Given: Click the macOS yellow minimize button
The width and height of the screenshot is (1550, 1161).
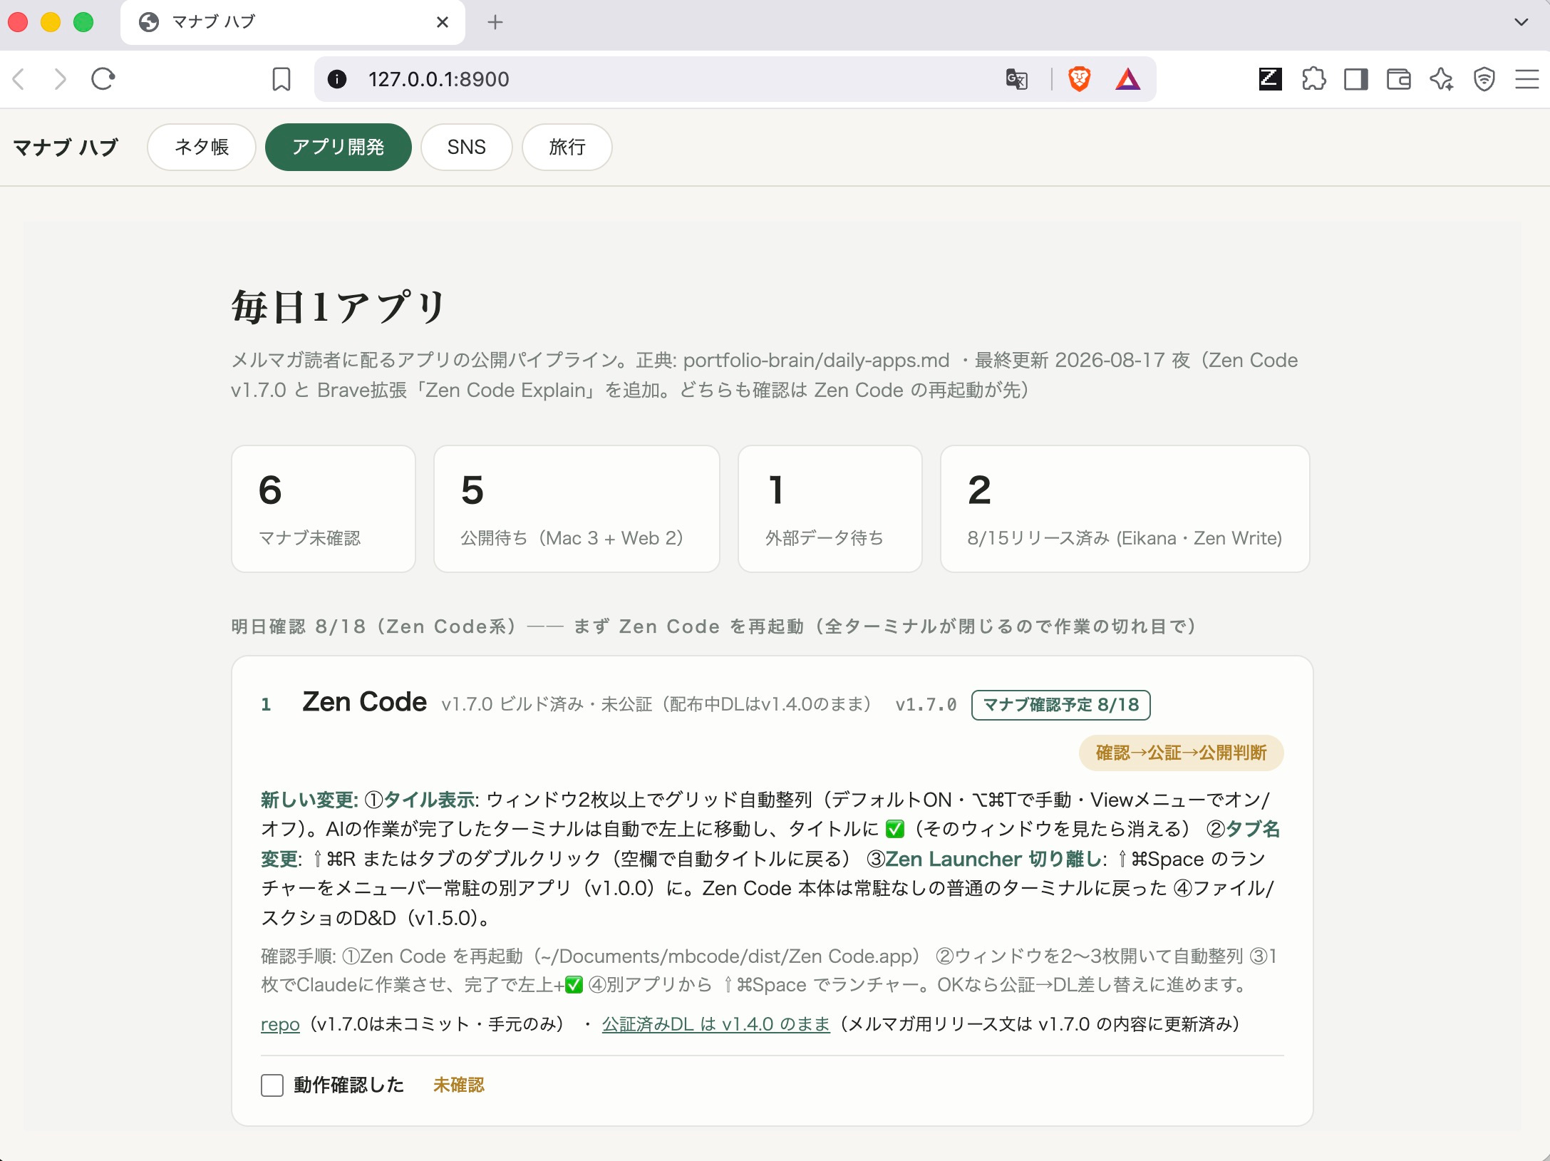Looking at the screenshot, I should coord(51,22).
